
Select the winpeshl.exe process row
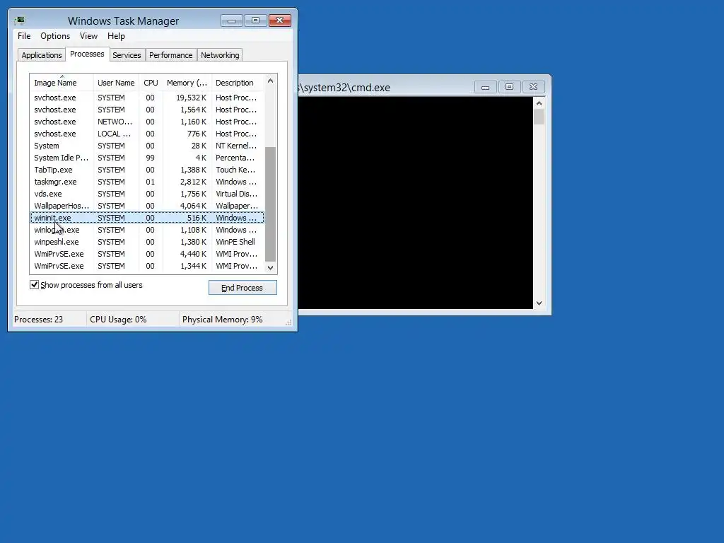(147, 242)
